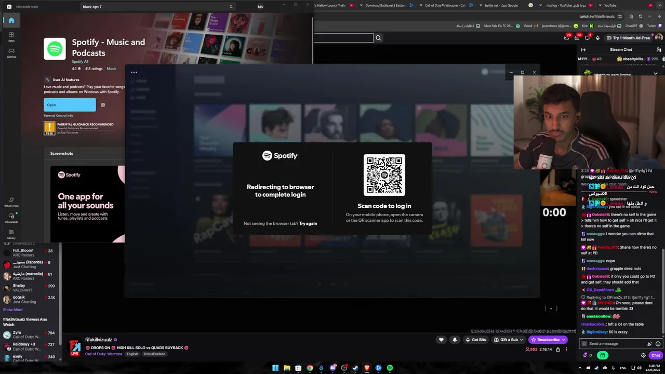Open Steam from the taskbar
Image resolution: width=665 pixels, height=374 pixels.
355,368
